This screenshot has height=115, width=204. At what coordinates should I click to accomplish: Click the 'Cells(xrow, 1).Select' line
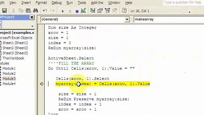coord(83,79)
